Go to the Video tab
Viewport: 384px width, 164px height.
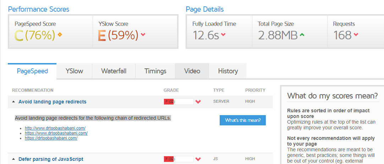192,71
